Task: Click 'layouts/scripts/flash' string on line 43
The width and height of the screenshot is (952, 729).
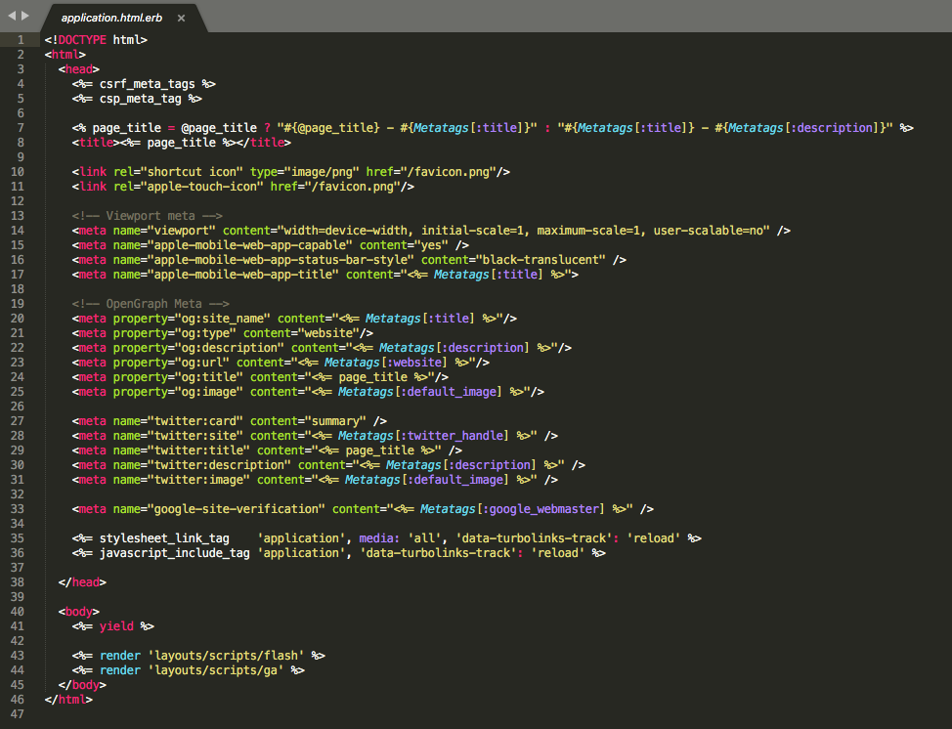Action: [x=226, y=656]
